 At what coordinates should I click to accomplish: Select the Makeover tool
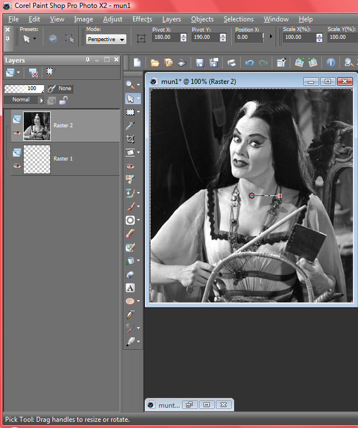[x=130, y=179]
